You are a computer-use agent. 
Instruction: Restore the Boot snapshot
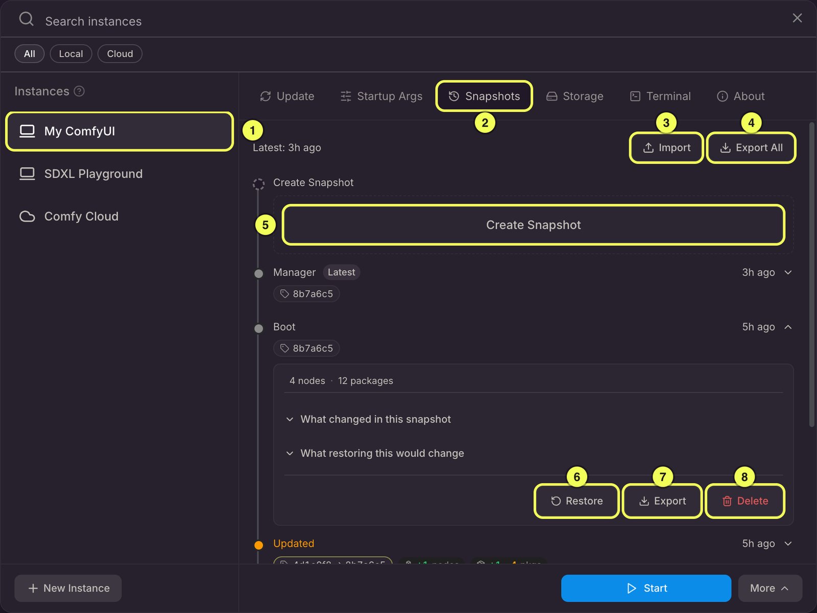click(x=576, y=501)
